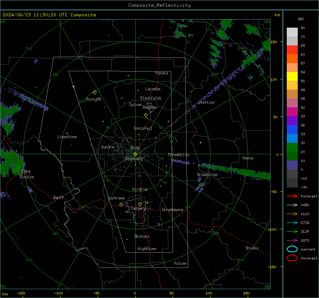Click the Blackfalds town label
This screenshot has width=319, height=298.
coord(151,98)
